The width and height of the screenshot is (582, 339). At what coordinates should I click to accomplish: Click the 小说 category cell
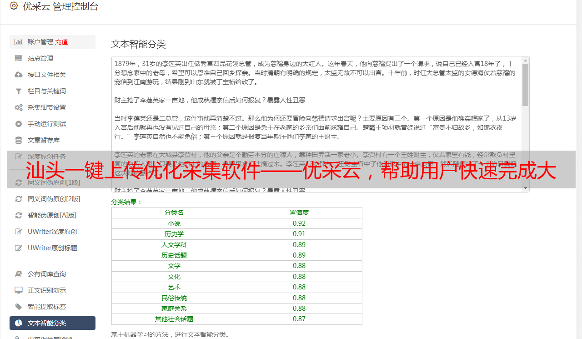[174, 223]
